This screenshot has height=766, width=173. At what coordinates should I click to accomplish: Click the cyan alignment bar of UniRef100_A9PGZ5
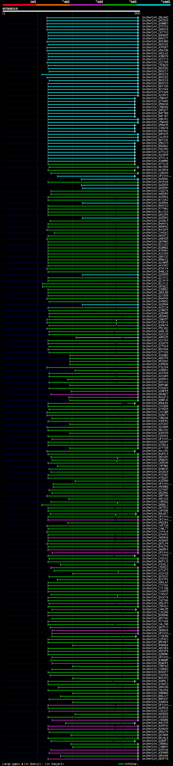[107, 337]
